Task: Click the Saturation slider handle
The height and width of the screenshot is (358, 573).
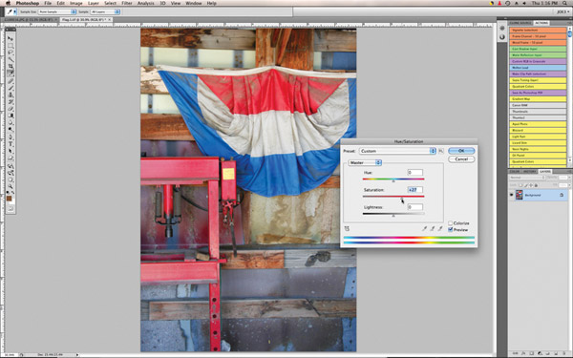Action: 402,198
